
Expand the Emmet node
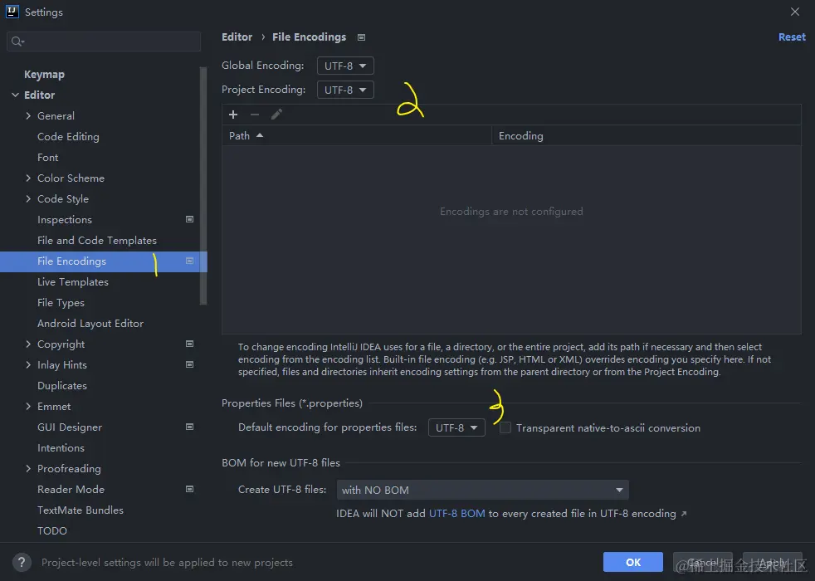(x=28, y=407)
